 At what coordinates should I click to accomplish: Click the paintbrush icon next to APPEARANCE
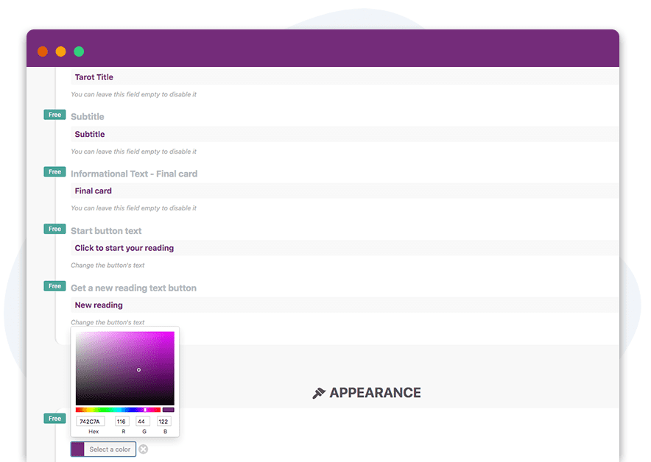click(x=319, y=393)
